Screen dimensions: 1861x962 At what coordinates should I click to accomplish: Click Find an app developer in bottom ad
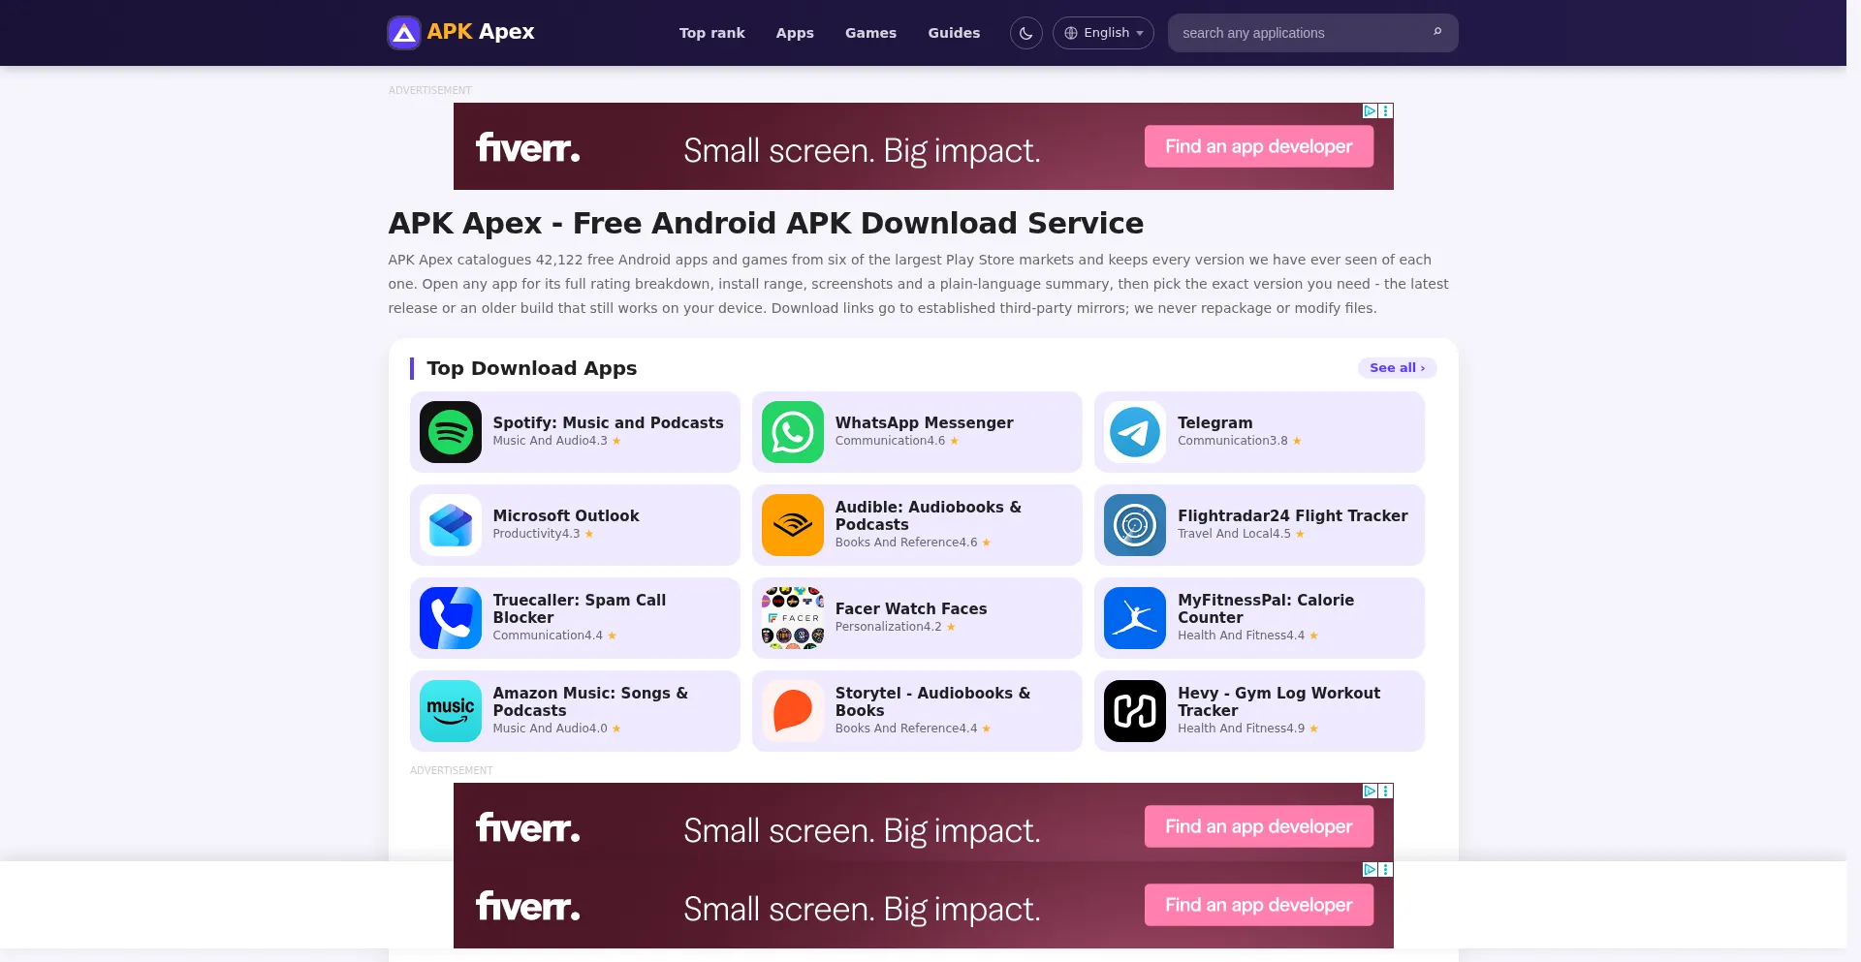tap(1258, 905)
